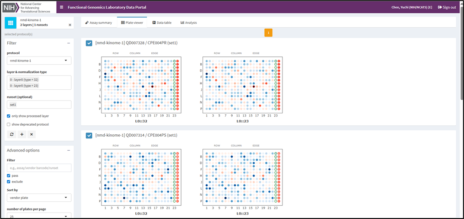Switch to the Assay summary tab
Screen dimensions: 464x219
click(98, 22)
